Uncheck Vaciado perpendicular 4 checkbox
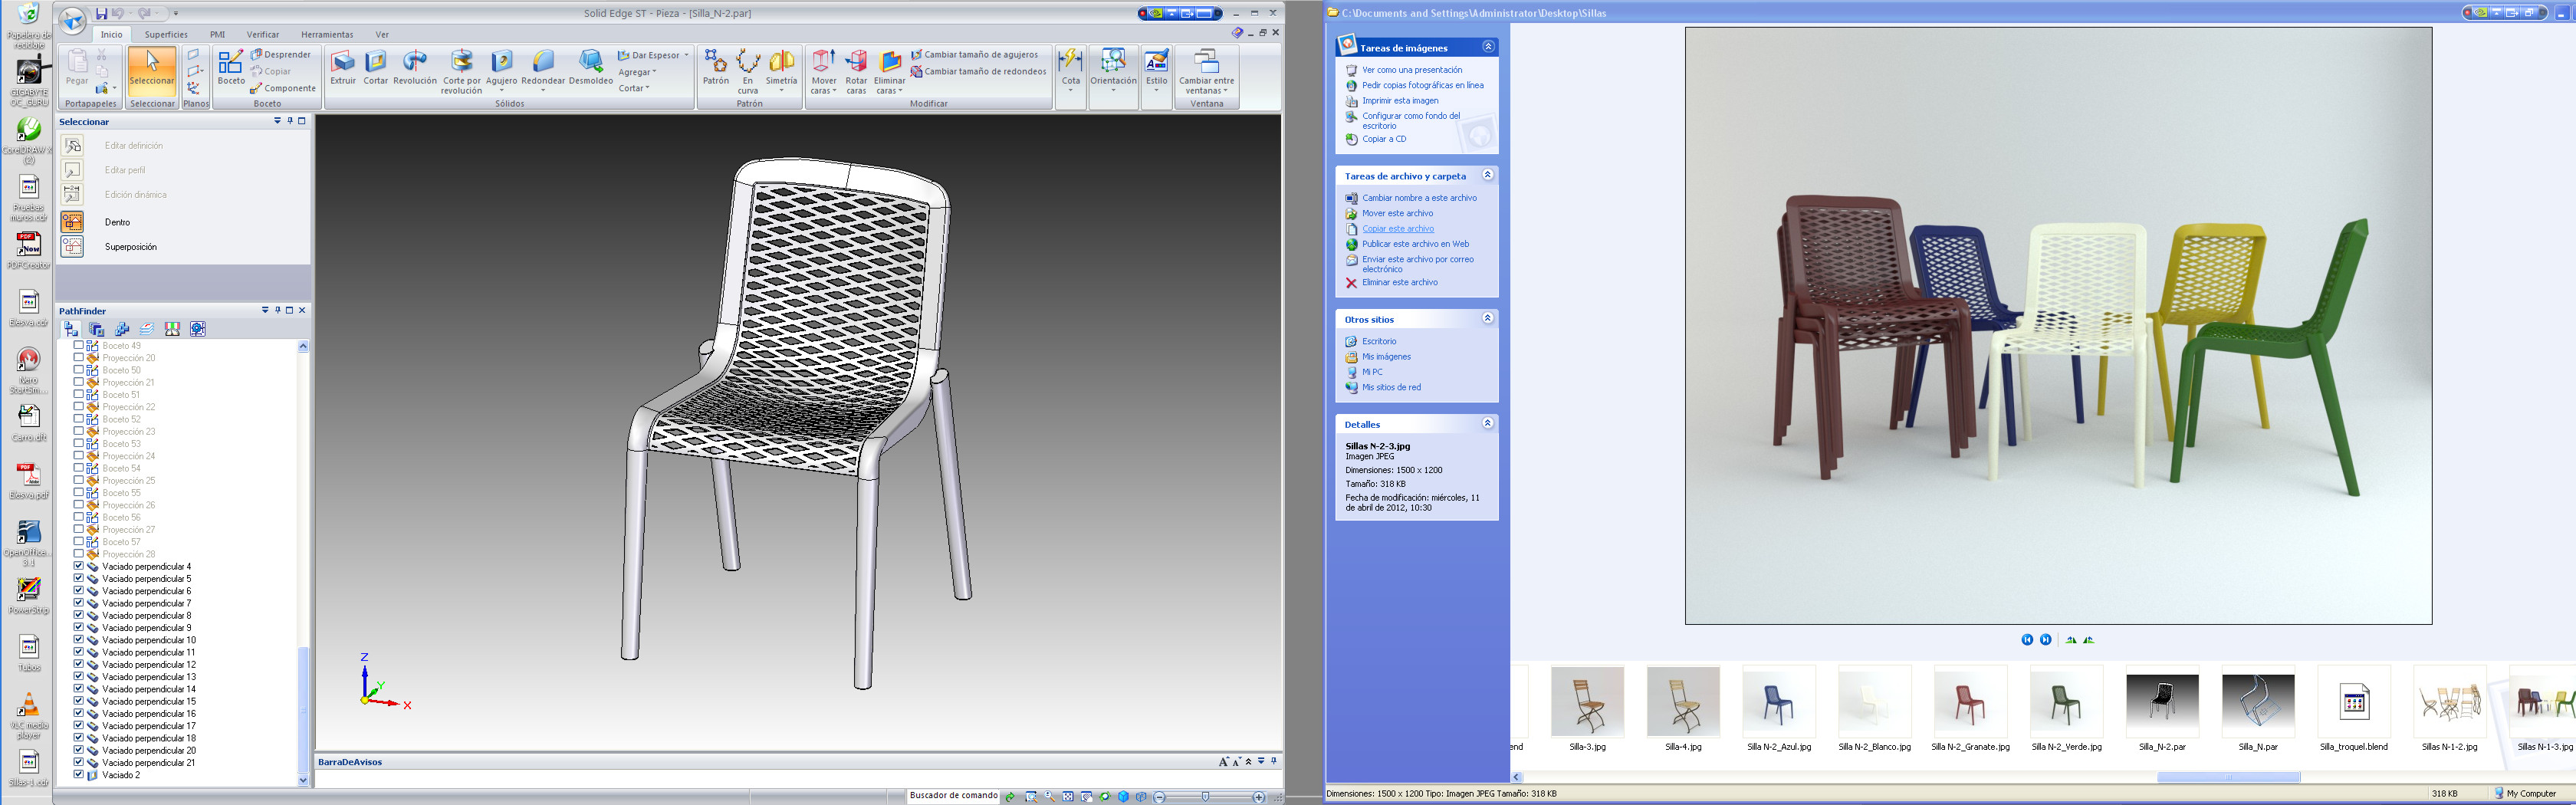This screenshot has width=2576, height=805. point(79,566)
